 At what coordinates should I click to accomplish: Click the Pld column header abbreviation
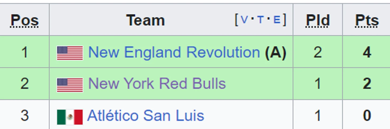[318, 20]
